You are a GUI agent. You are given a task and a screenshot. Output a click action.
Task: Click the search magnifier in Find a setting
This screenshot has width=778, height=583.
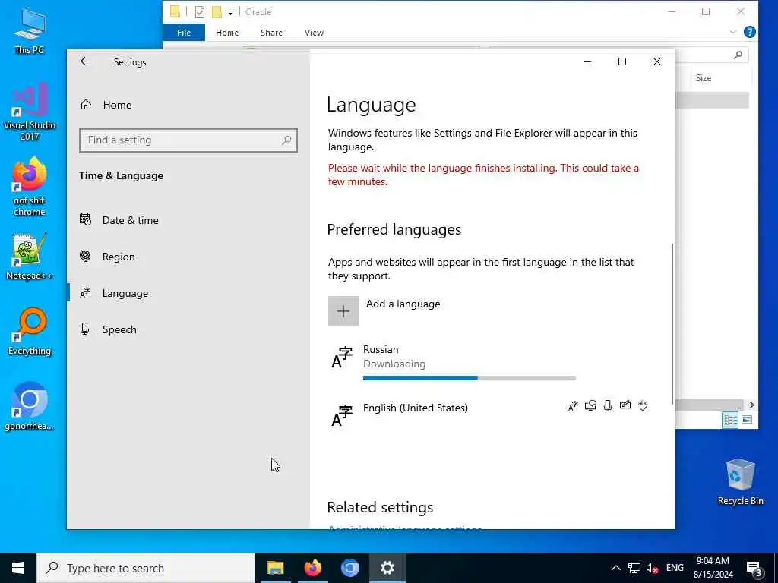coord(286,140)
